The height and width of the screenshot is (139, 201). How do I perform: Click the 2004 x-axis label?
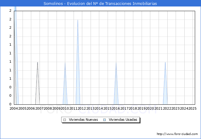click(x=14, y=108)
